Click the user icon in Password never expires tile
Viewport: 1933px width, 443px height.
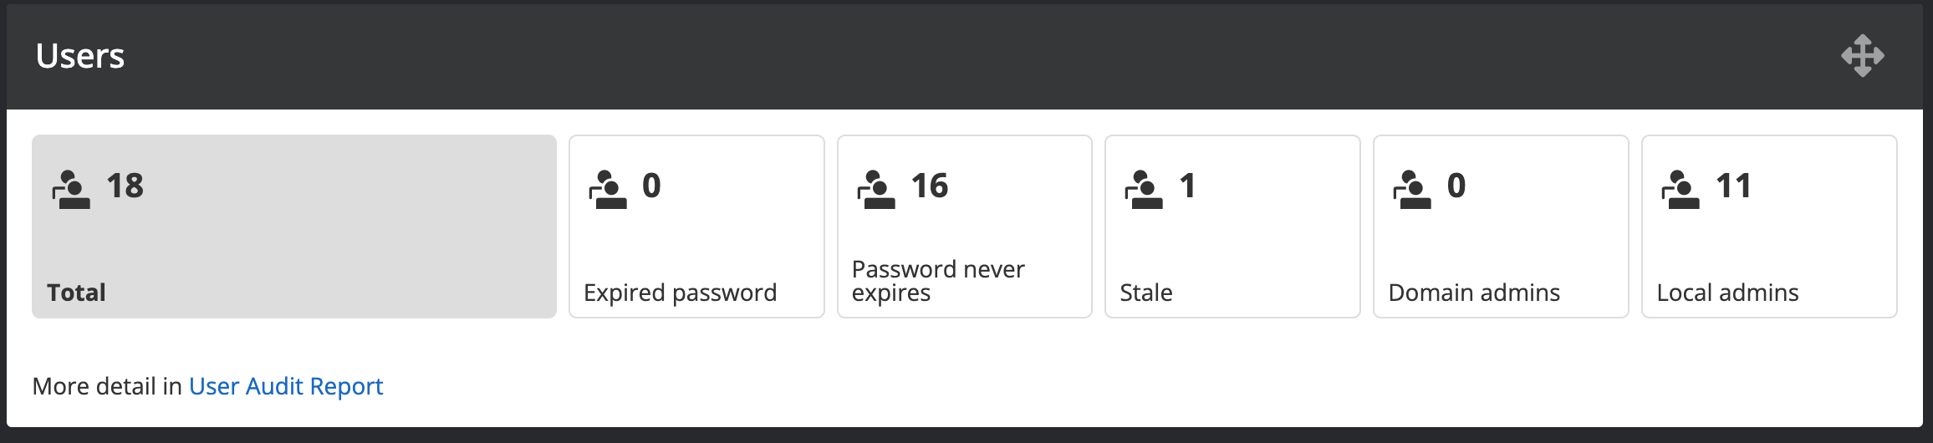click(876, 189)
